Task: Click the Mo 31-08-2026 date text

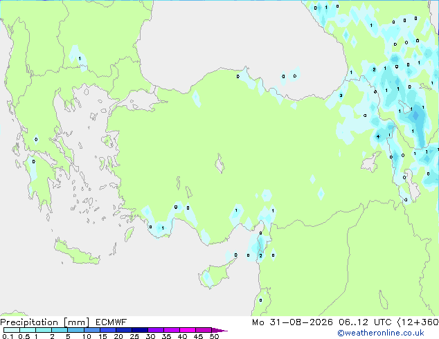Action: (292, 322)
